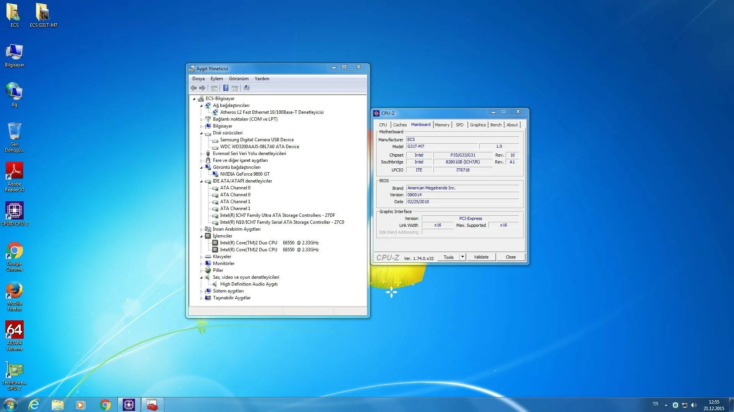Click the BIOS Date field 02/25/2010
Viewport: 734px width, 412px height.
coord(462,202)
